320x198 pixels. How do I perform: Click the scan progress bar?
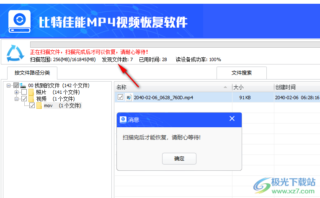click(175, 44)
